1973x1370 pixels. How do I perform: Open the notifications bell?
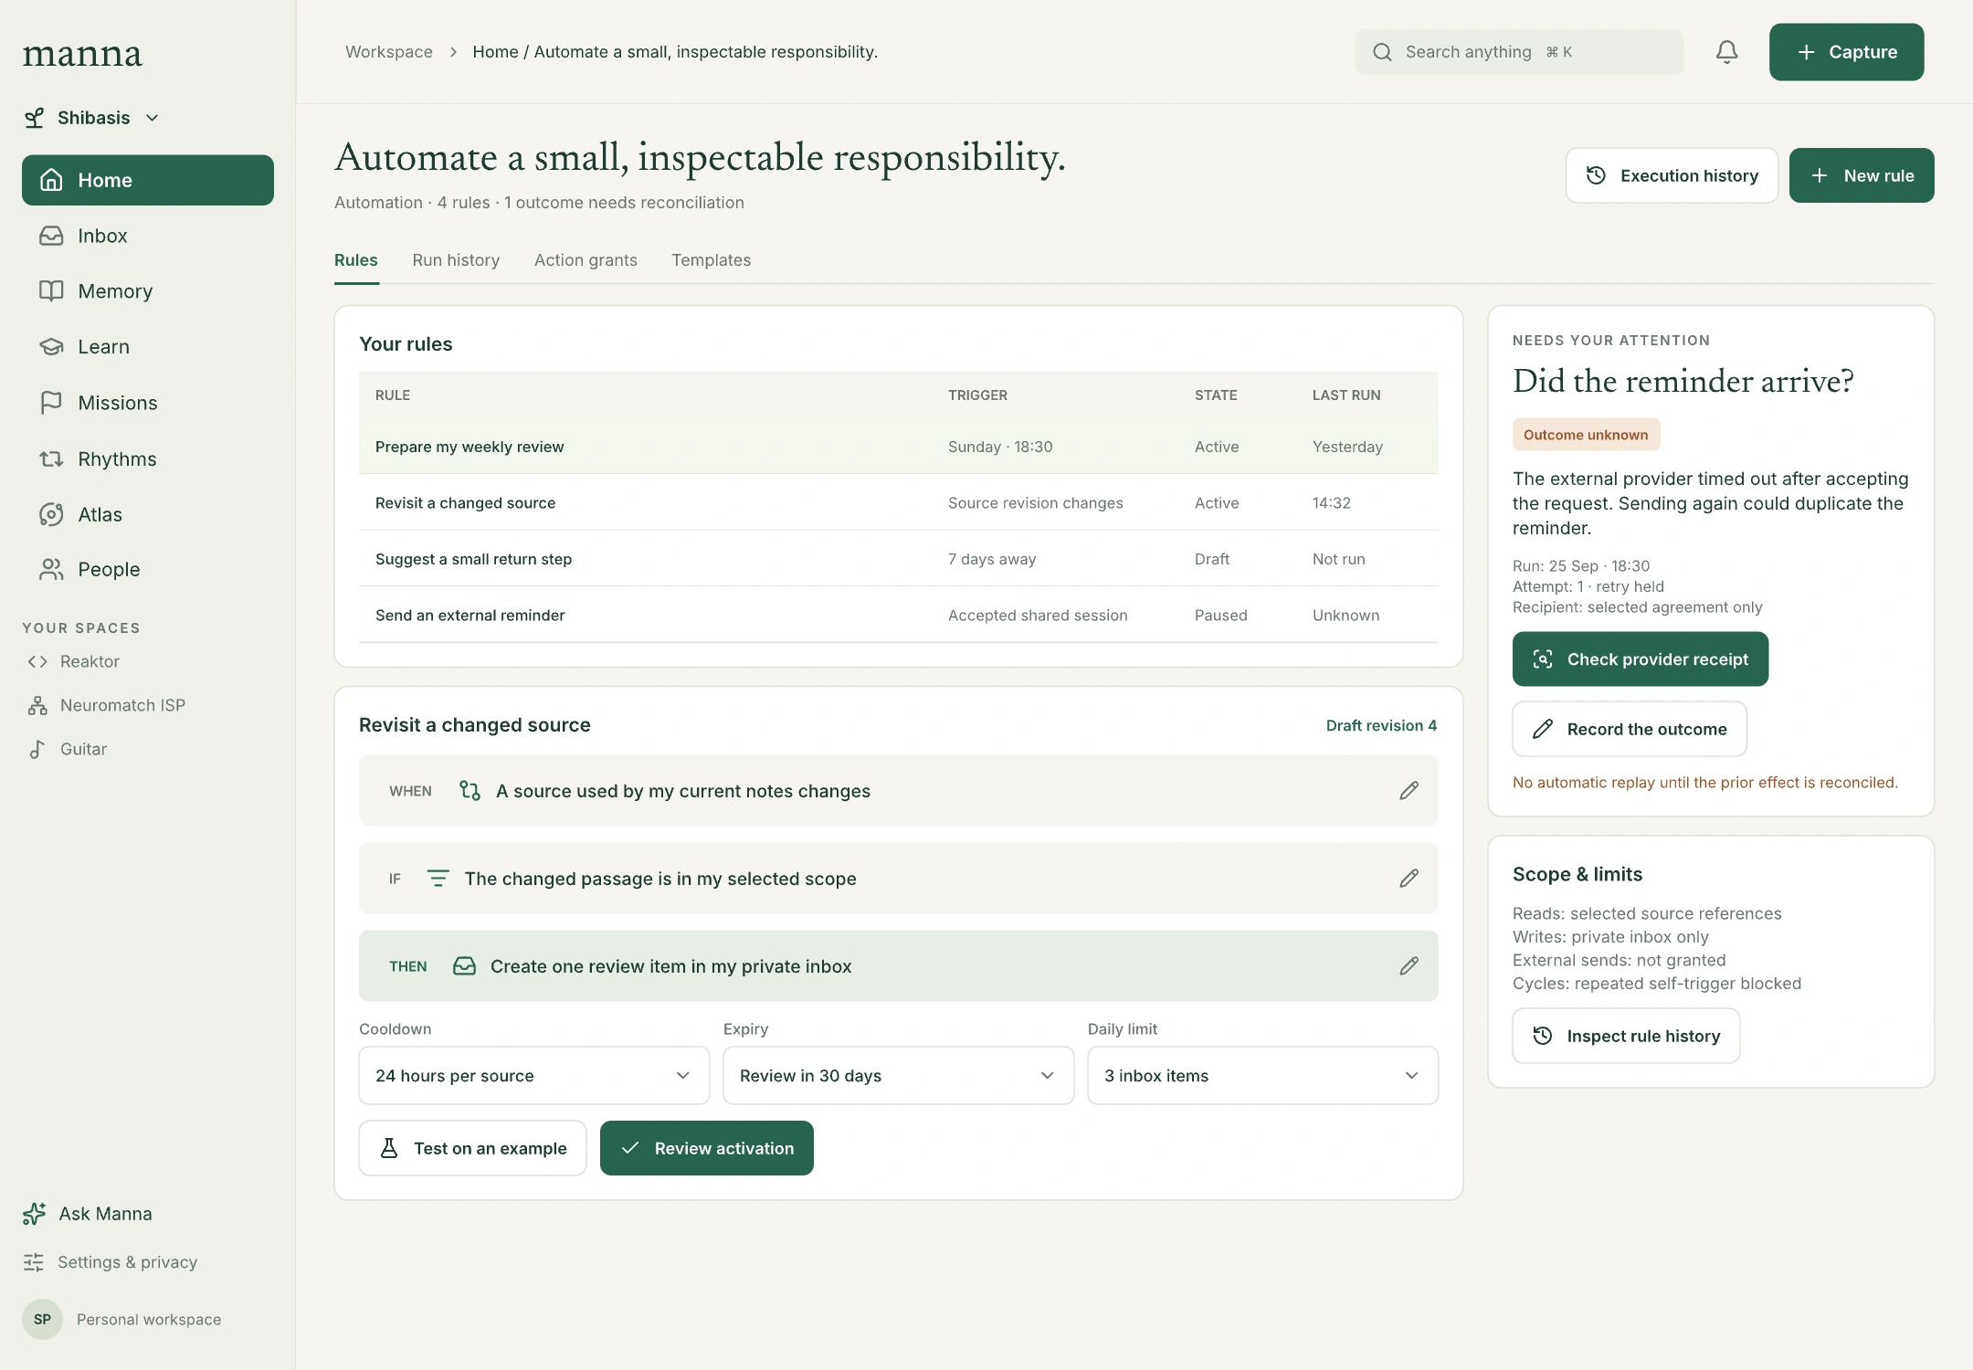1726,52
